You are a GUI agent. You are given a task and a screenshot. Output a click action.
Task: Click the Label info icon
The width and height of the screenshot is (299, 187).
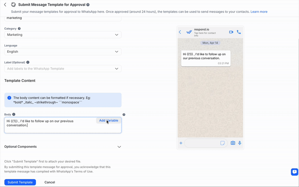[x=28, y=62]
